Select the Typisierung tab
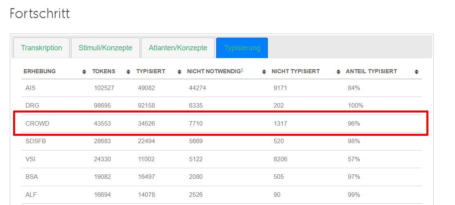Viewport: 455px width, 205px height. pos(242,48)
